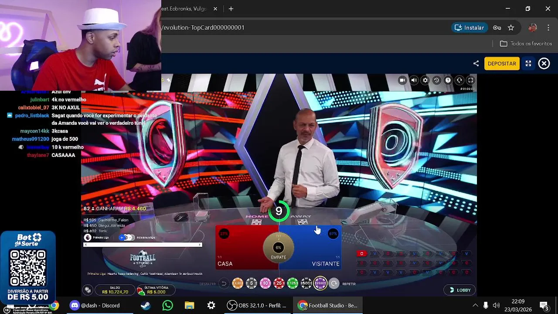Close the game with circled X
Image resolution: width=558 pixels, height=314 pixels.
pyautogui.click(x=544, y=64)
